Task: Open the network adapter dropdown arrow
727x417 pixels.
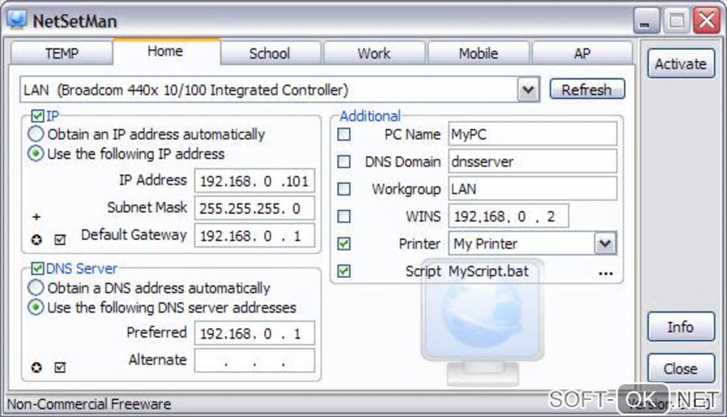Action: 528,90
